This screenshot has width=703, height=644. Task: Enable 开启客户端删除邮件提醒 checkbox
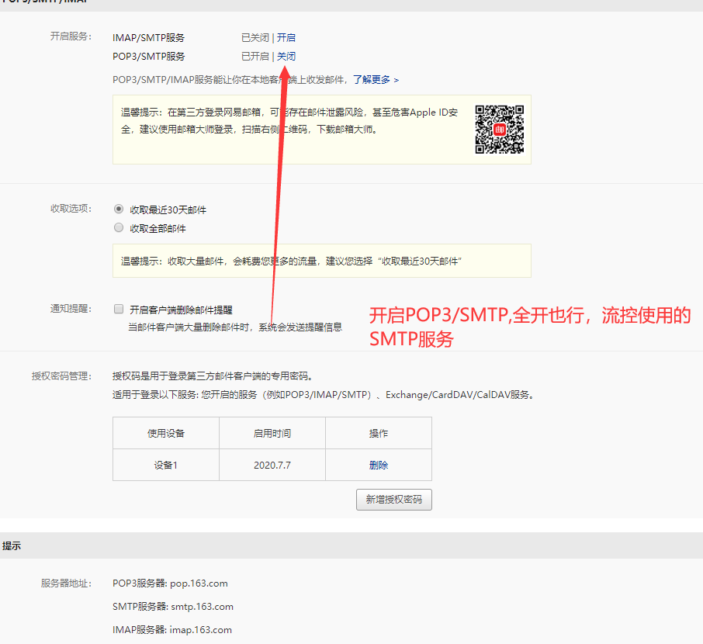click(119, 309)
